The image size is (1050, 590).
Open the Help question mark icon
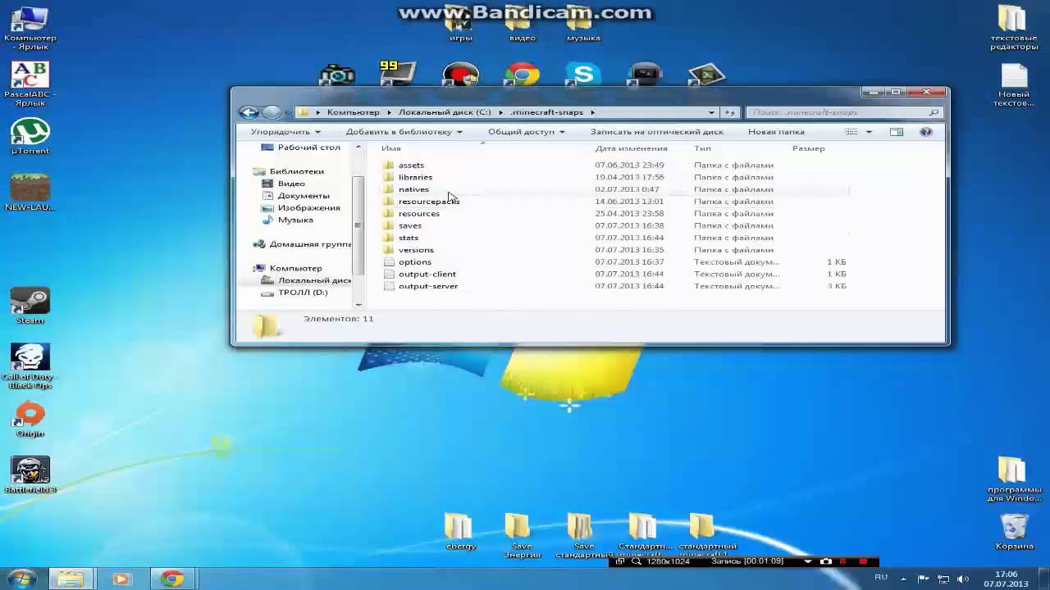point(926,132)
